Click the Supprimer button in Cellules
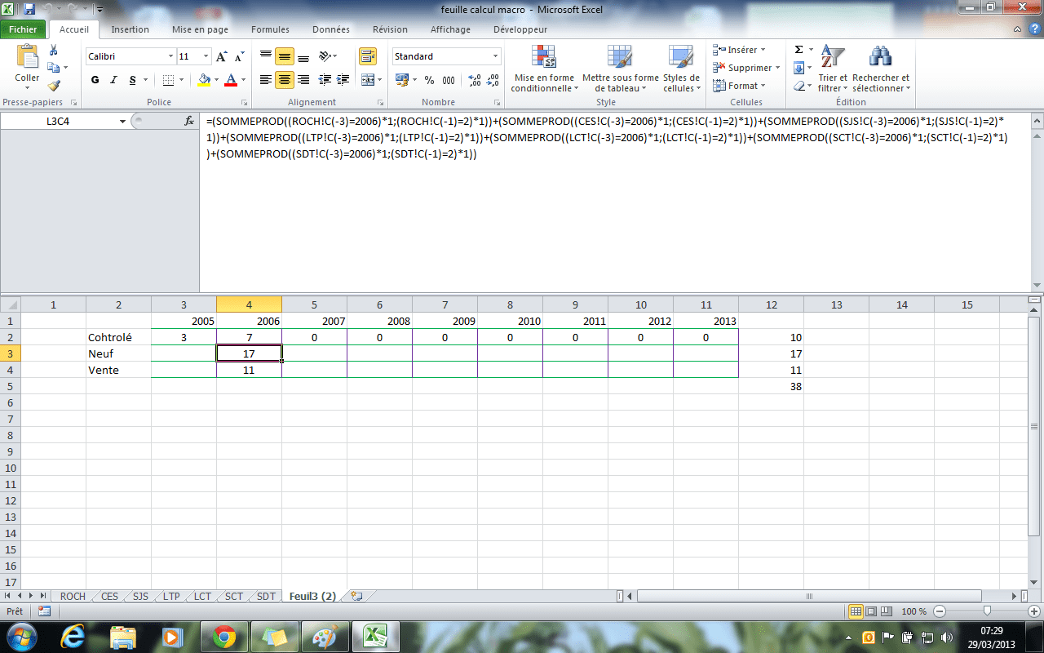This screenshot has height=653, width=1044. click(x=749, y=68)
